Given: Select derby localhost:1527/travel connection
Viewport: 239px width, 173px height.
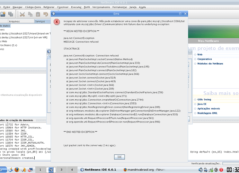Looking at the screenshot, I should coord(25,34).
